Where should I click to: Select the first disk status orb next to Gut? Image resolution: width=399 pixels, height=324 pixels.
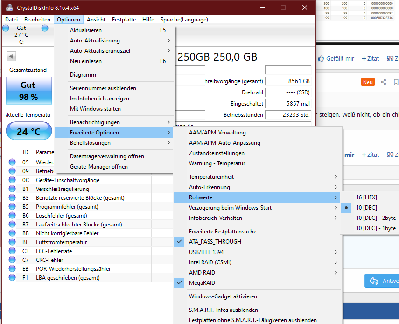tap(6, 28)
